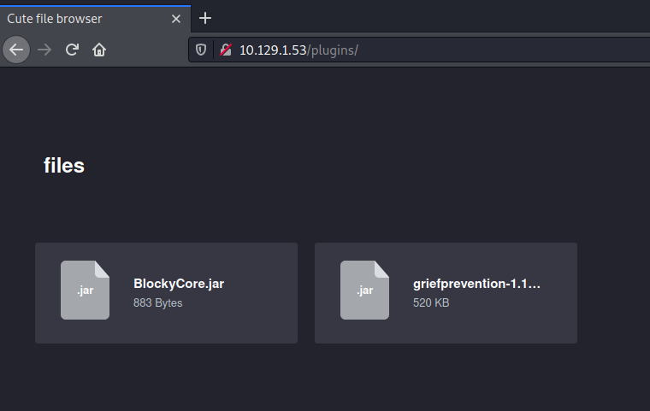Open a new tab with plus icon

tap(205, 18)
